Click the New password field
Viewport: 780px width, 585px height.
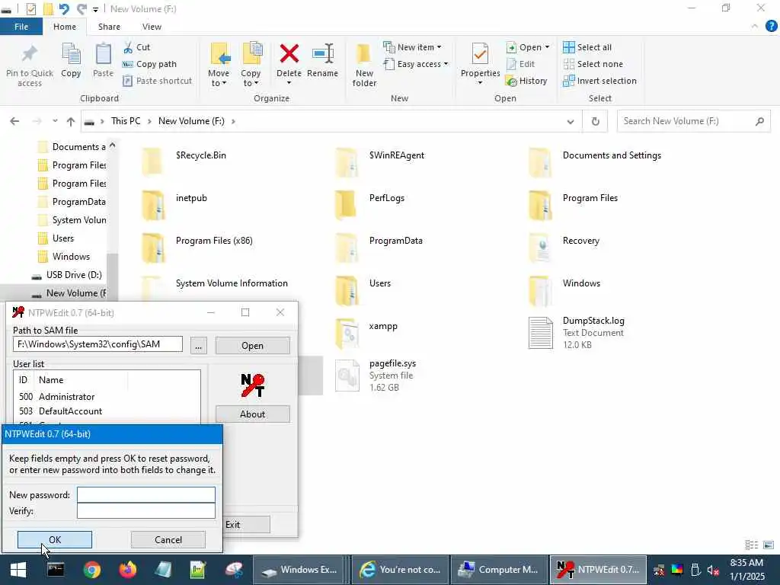pos(146,495)
